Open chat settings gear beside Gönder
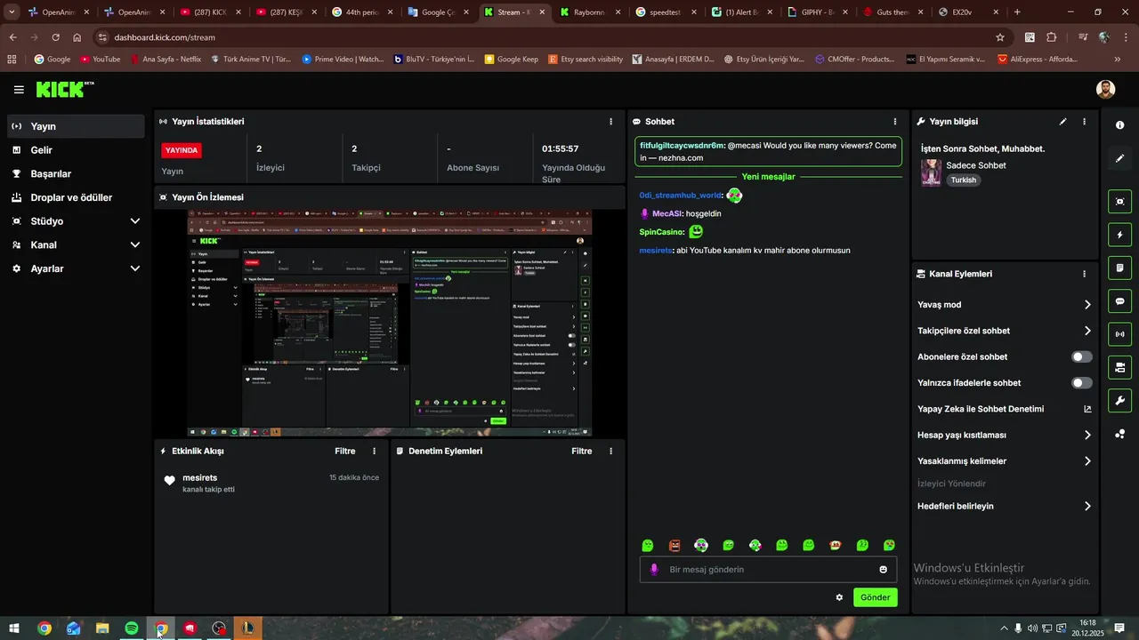1139x640 pixels. 839,597
